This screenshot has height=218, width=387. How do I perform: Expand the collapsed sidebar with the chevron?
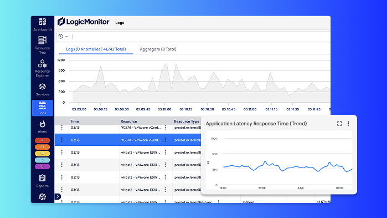(x=58, y=196)
